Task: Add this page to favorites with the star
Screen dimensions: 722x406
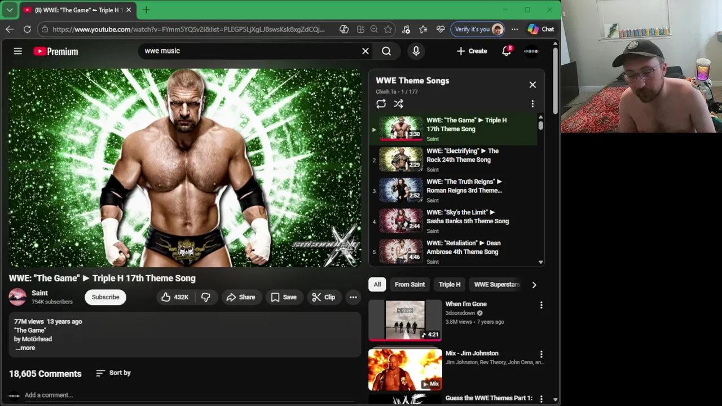Action: pos(388,29)
